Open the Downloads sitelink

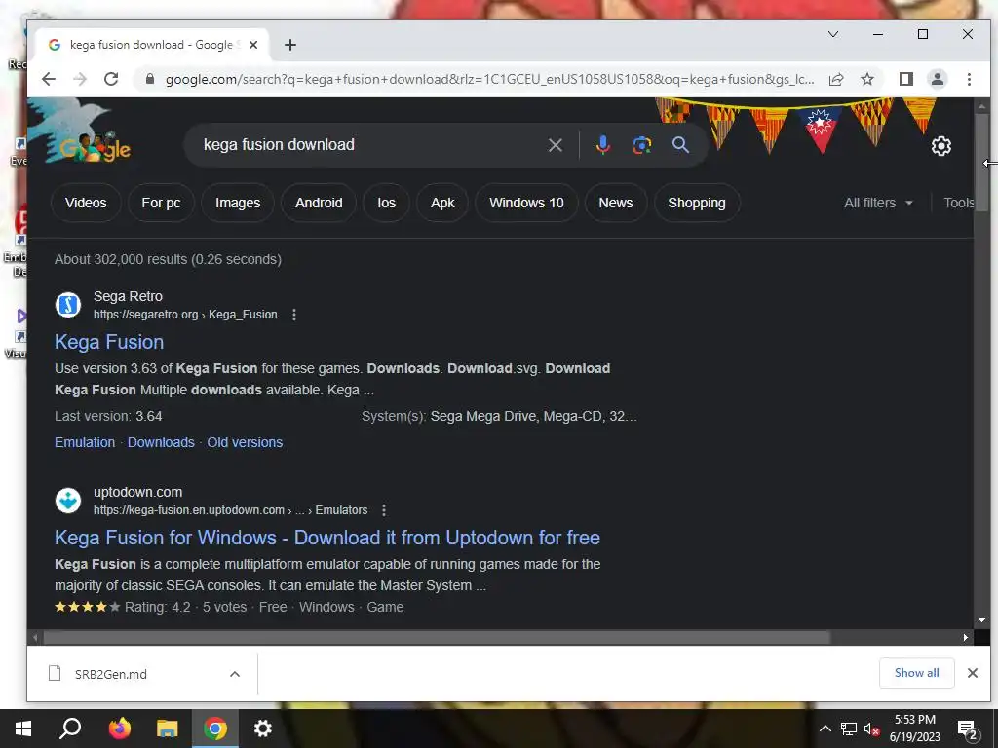coord(161,443)
